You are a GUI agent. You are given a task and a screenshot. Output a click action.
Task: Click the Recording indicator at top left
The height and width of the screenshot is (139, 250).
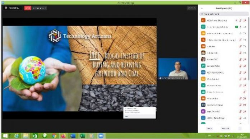pyautogui.click(x=13, y=8)
